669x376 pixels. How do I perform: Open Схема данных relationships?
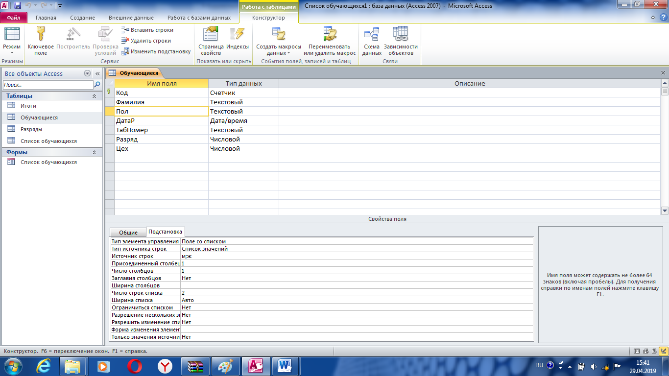372,34
